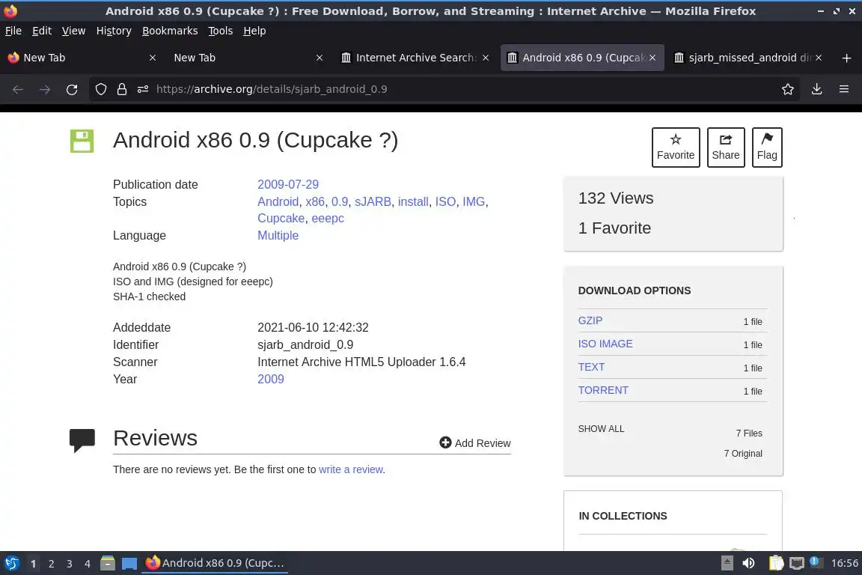
Task: Bookmark this page with the star icon
Action: [x=788, y=89]
